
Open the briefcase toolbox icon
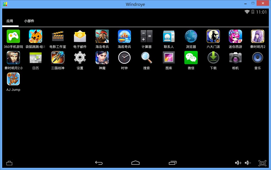[9, 163]
